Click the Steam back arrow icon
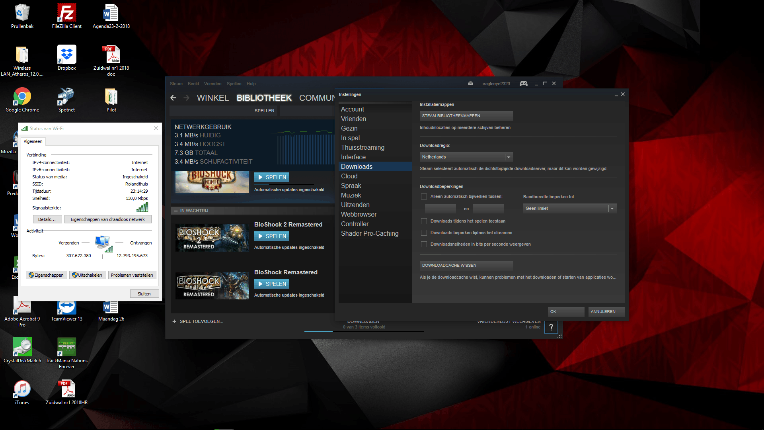 pos(173,98)
